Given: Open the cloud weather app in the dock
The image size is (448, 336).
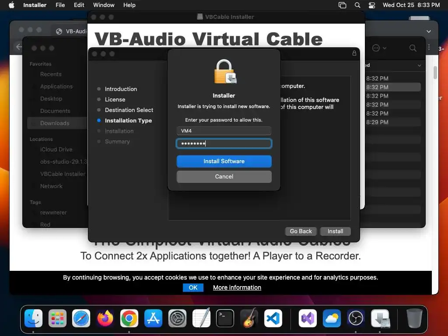Looking at the screenshot, I should coord(332,318).
